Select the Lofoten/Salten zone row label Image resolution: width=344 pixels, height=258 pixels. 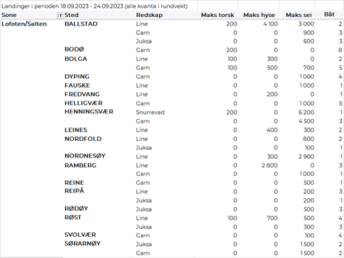click(25, 25)
